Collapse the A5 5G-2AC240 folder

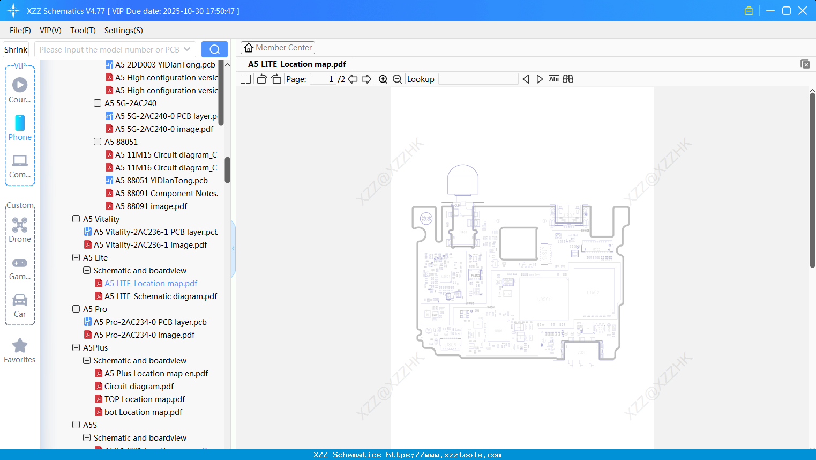[x=98, y=103]
